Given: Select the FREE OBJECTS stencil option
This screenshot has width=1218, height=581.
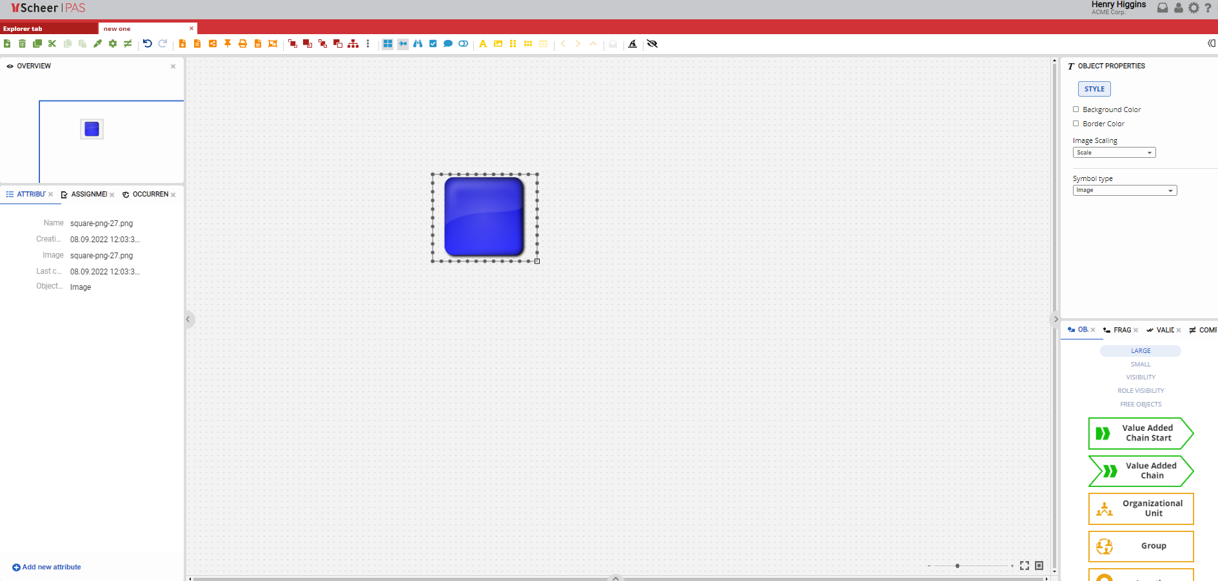Looking at the screenshot, I should (1141, 405).
